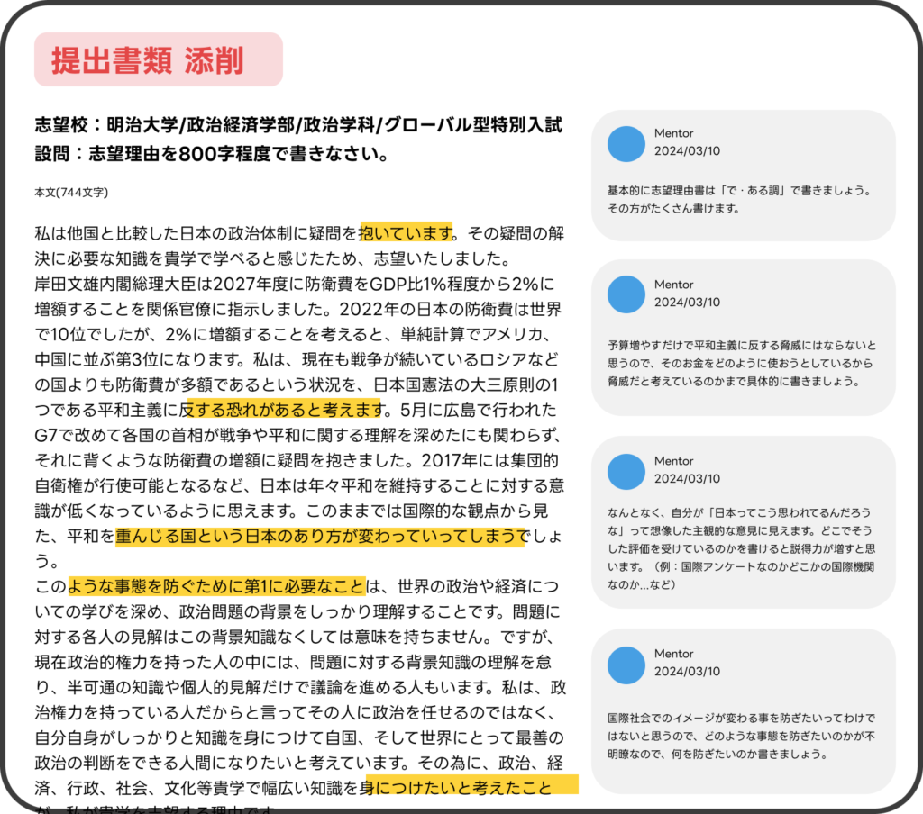Click the fourth Mentor avatar circle

(x=626, y=665)
